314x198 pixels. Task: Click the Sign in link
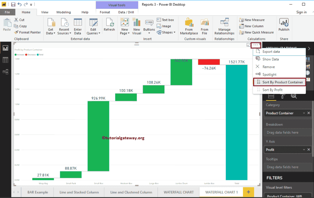click(x=301, y=12)
